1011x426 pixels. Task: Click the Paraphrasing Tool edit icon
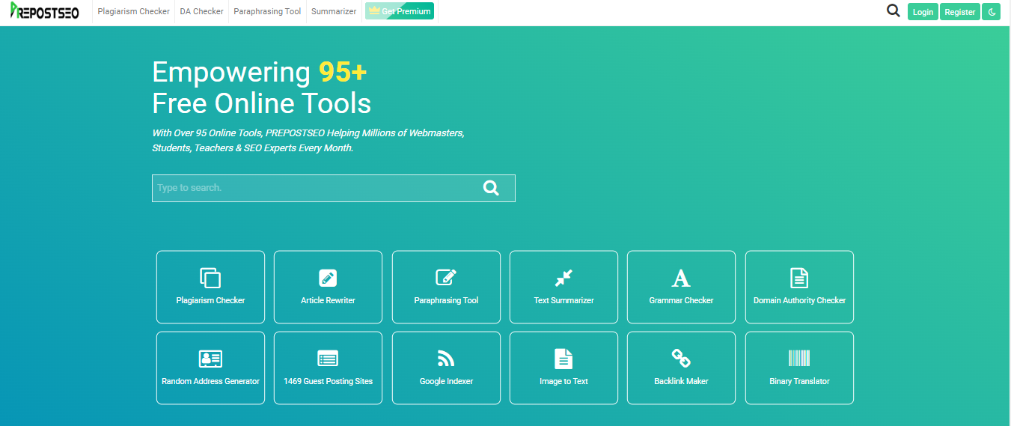click(446, 278)
